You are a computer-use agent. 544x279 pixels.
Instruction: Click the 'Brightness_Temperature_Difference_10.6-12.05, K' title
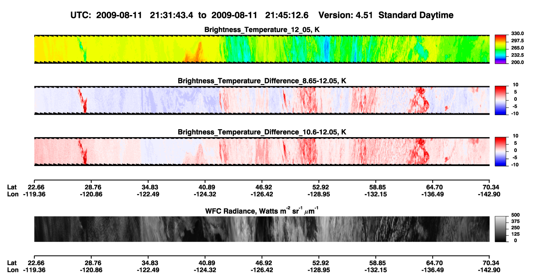pos(262,132)
